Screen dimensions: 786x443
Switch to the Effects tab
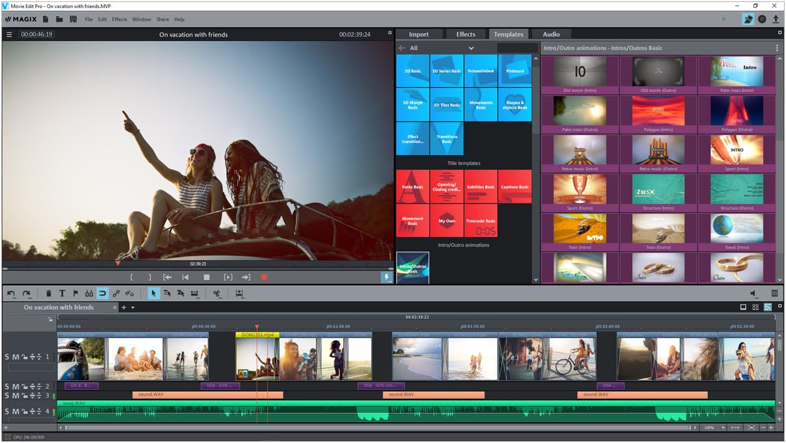pos(465,34)
